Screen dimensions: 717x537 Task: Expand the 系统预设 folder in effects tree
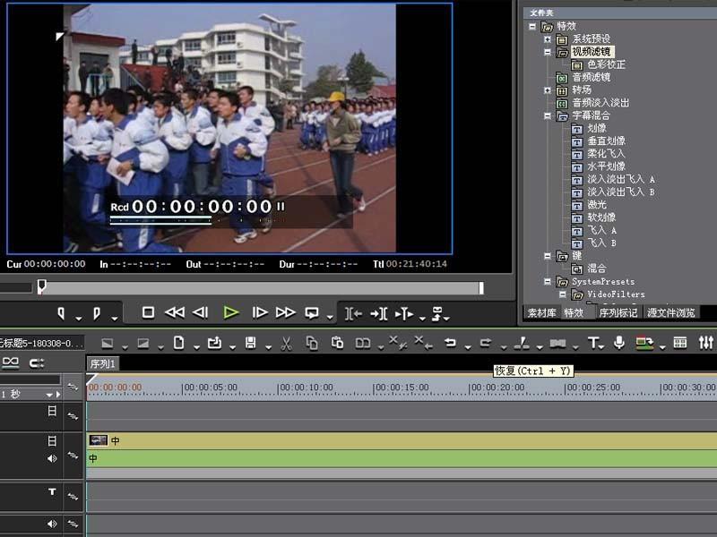pos(547,39)
